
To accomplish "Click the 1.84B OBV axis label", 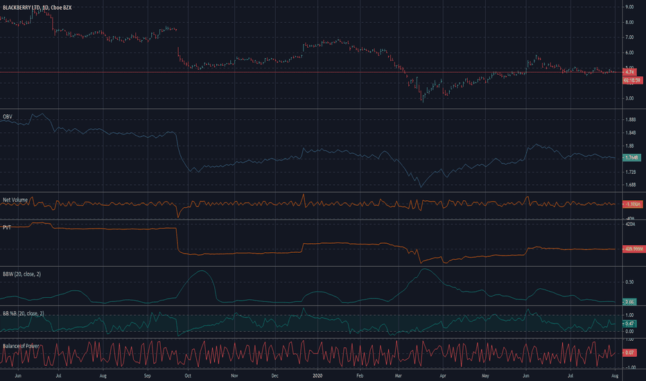I will 630,133.
